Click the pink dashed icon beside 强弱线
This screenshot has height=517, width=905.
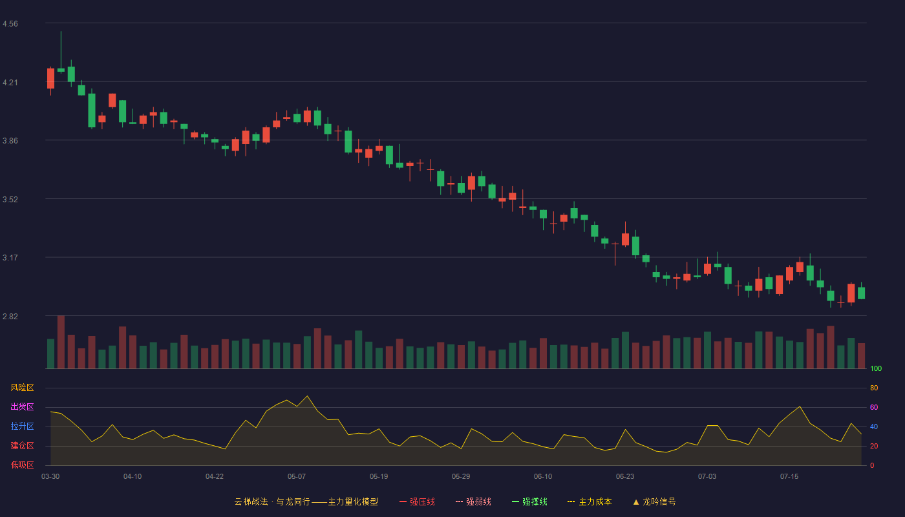point(460,501)
